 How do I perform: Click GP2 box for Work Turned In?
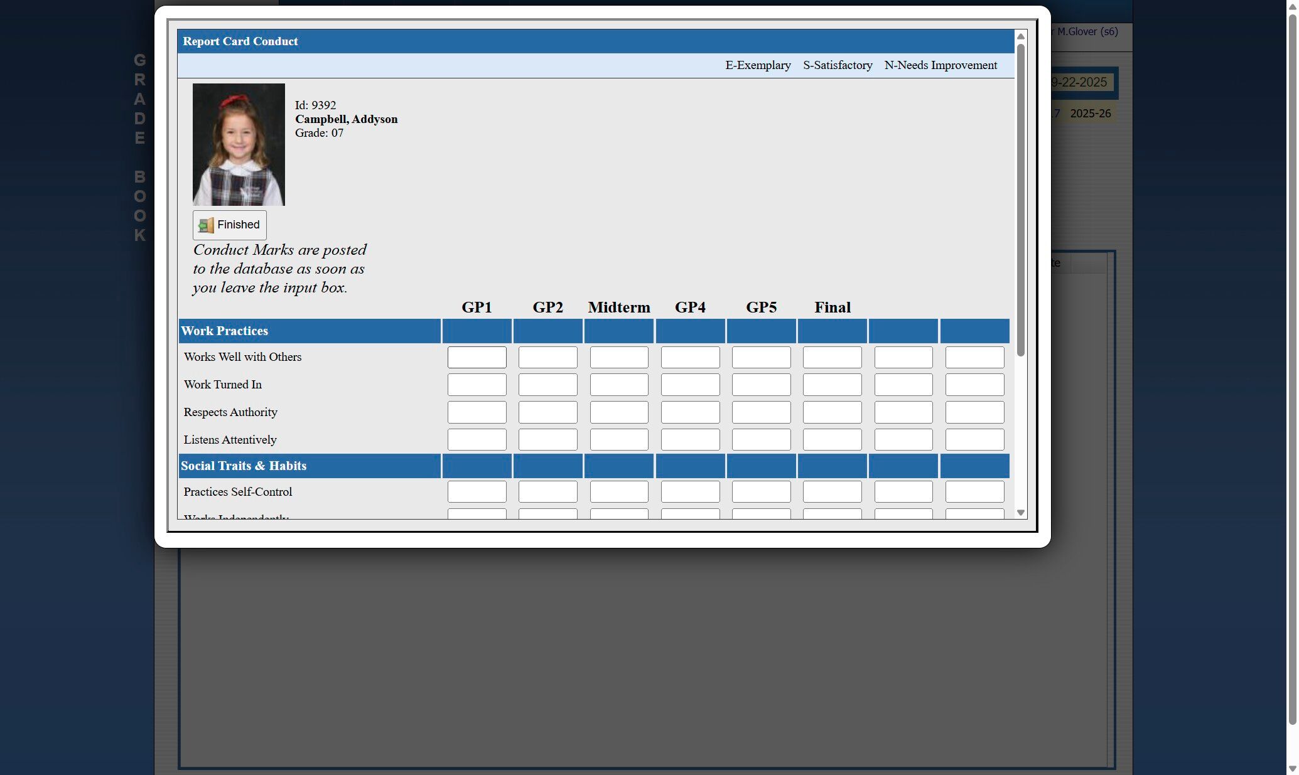(x=547, y=385)
